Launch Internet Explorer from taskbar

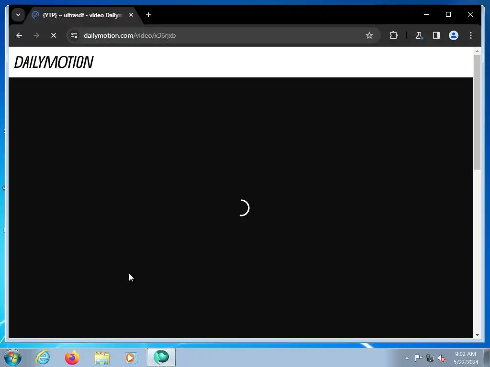tap(43, 357)
